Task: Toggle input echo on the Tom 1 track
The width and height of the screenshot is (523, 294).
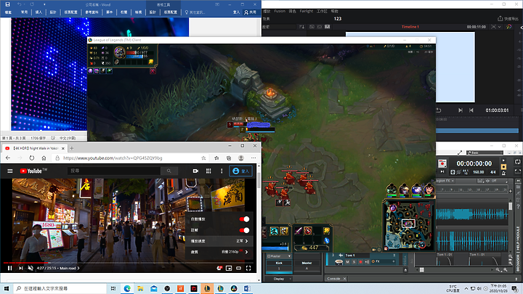Action: 367,262
